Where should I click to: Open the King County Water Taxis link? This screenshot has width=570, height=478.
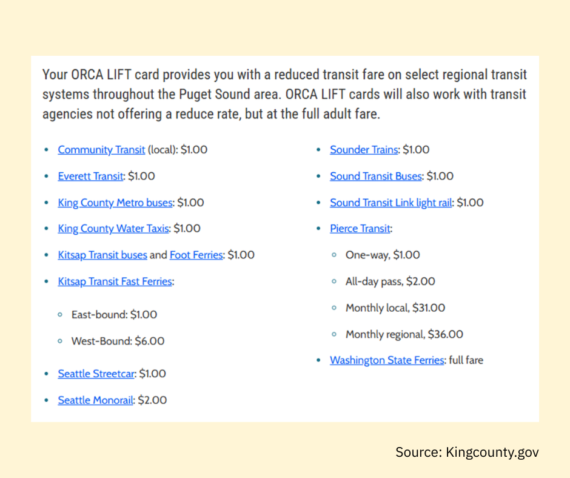[113, 229]
